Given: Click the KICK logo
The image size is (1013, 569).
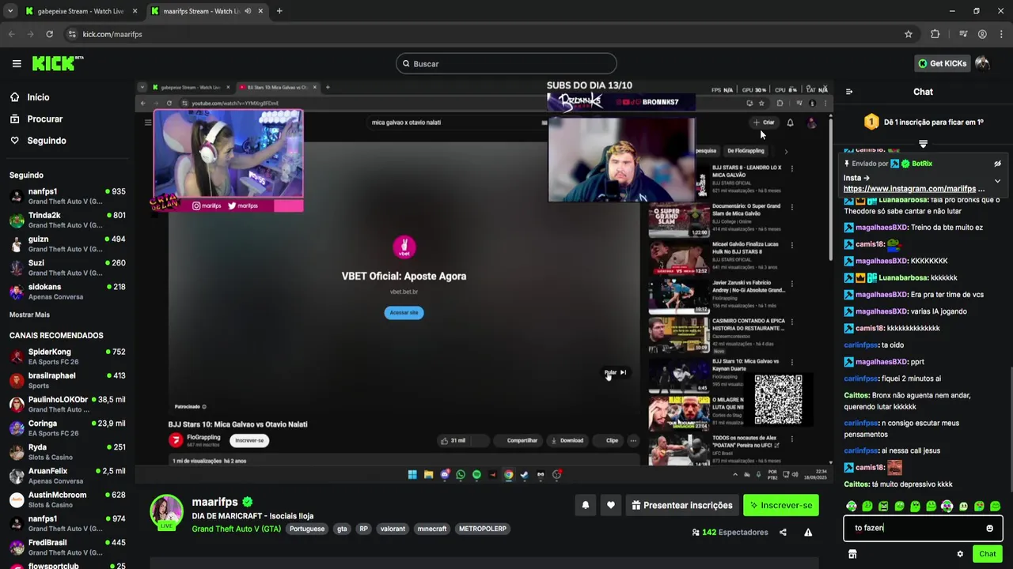Looking at the screenshot, I should pyautogui.click(x=58, y=63).
